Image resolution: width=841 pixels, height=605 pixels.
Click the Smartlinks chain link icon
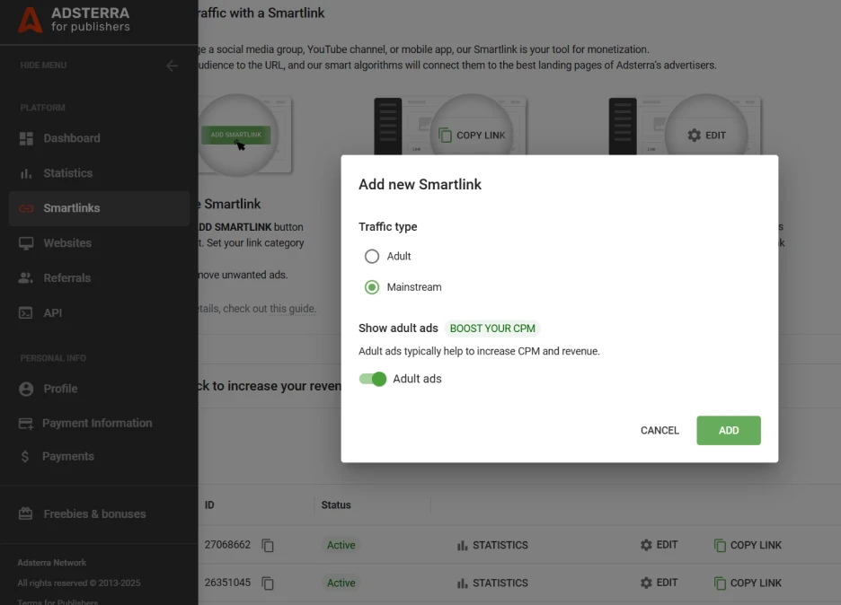click(26, 208)
